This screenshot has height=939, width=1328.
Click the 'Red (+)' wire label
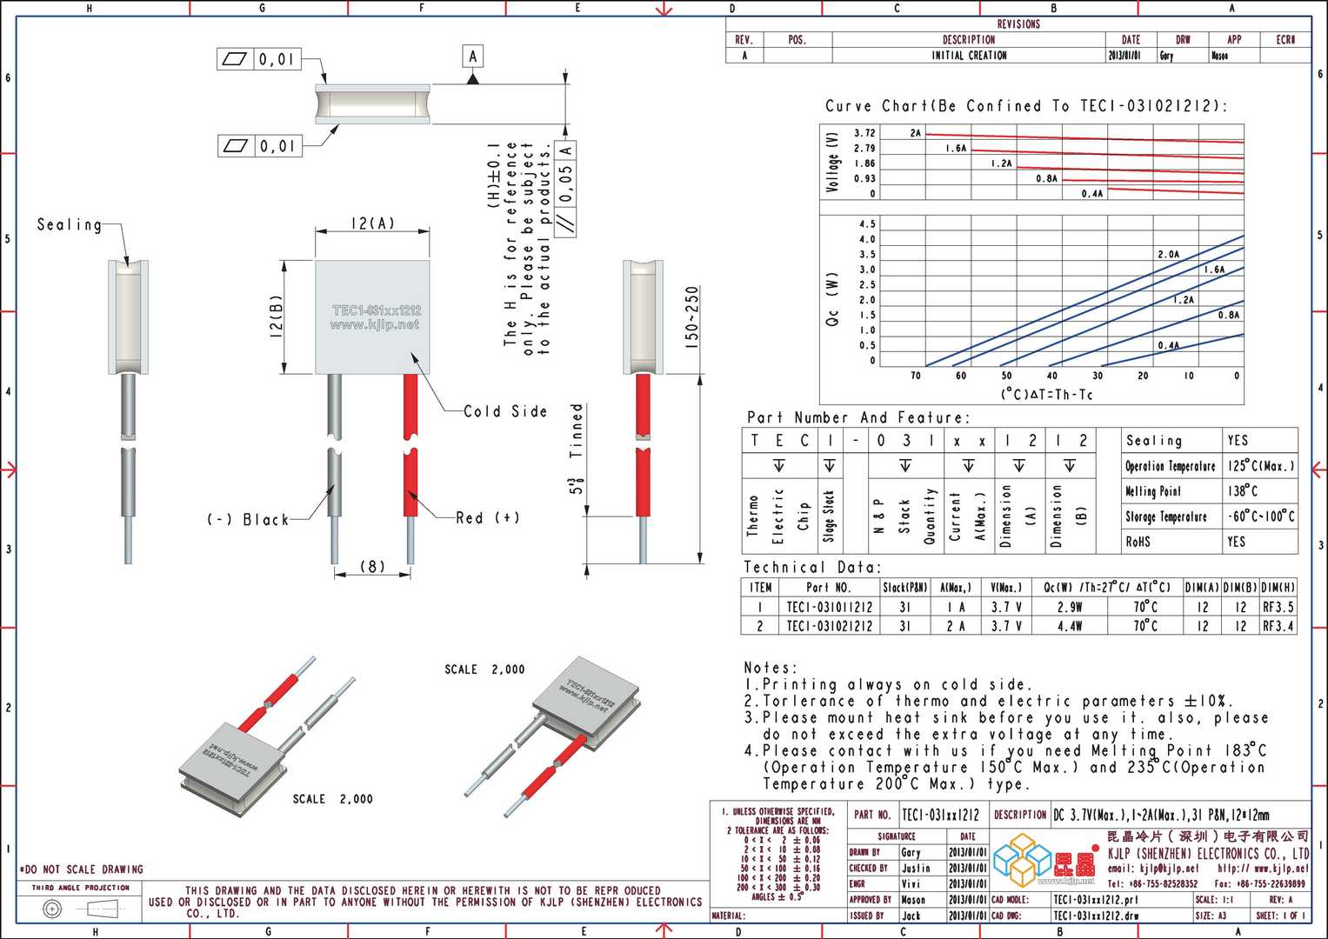coord(488,517)
